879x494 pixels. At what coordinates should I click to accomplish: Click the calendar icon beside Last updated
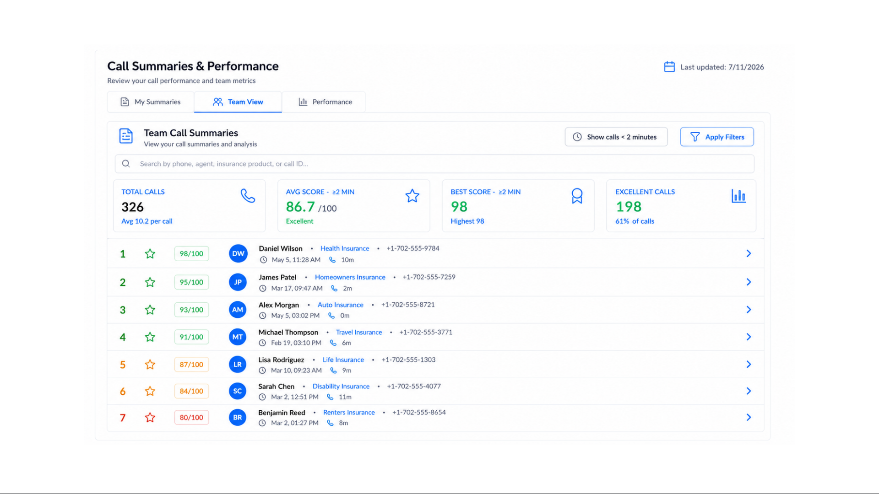pyautogui.click(x=669, y=67)
